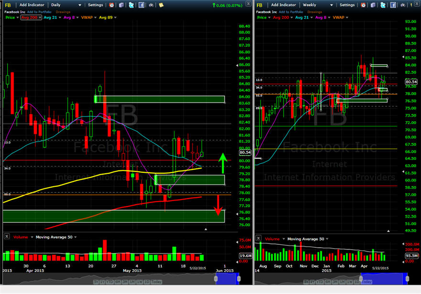Click the alarm clock icon in weekly chart
The width and height of the screenshot is (421, 294).
[363, 5]
